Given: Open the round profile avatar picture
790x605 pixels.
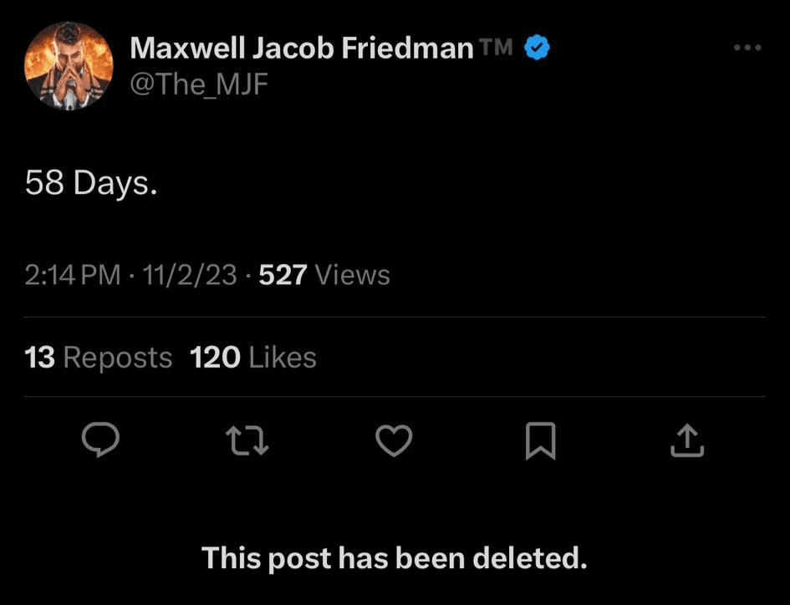Looking at the screenshot, I should pos(69,65).
